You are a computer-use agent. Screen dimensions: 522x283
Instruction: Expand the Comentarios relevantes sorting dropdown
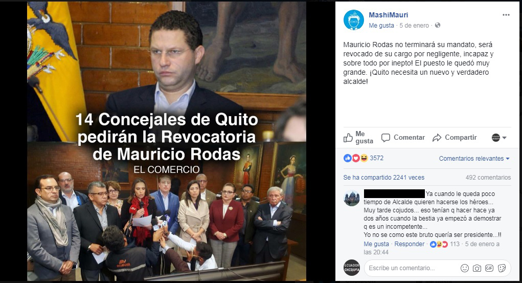coord(474,159)
